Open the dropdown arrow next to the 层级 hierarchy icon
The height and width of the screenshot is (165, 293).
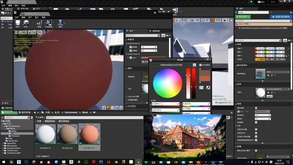point(64,24)
